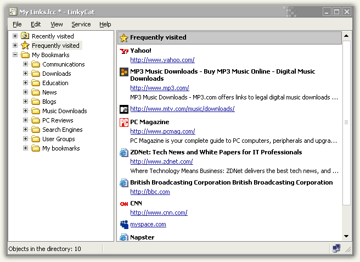
Task: Click the MP3.com favicon
Action: click(x=124, y=72)
